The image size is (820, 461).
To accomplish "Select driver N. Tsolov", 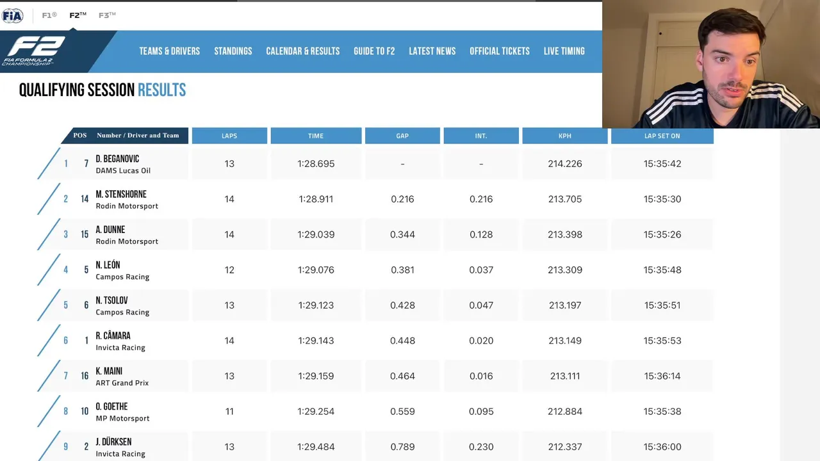I will (111, 300).
